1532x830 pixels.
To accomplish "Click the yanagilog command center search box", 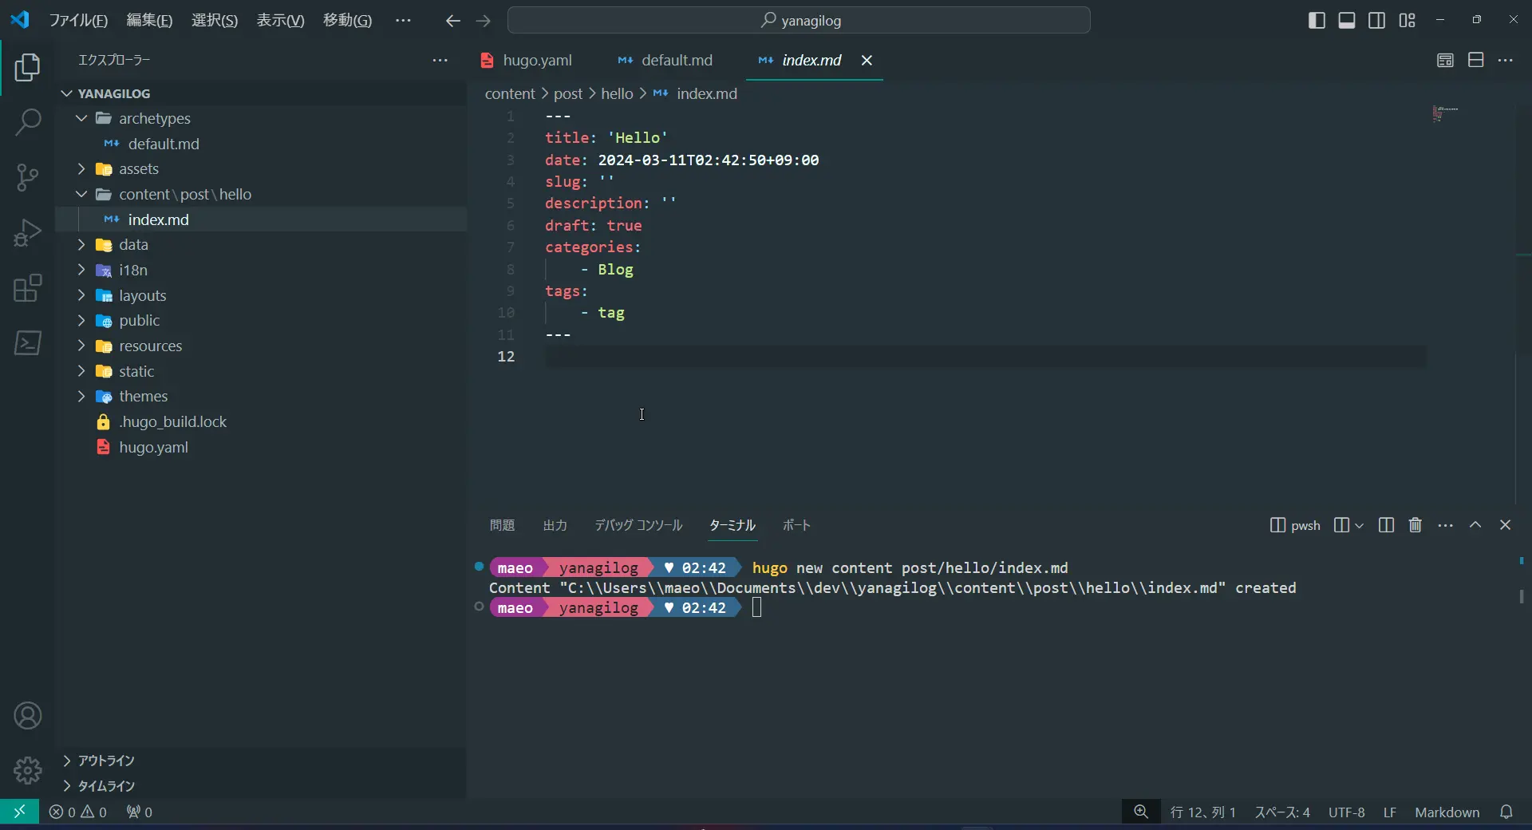I will pos(799,21).
